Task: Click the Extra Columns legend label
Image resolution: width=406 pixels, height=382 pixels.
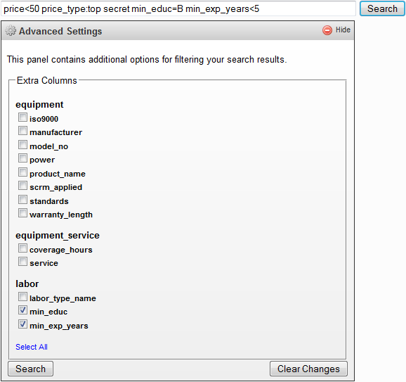Action: [x=47, y=80]
